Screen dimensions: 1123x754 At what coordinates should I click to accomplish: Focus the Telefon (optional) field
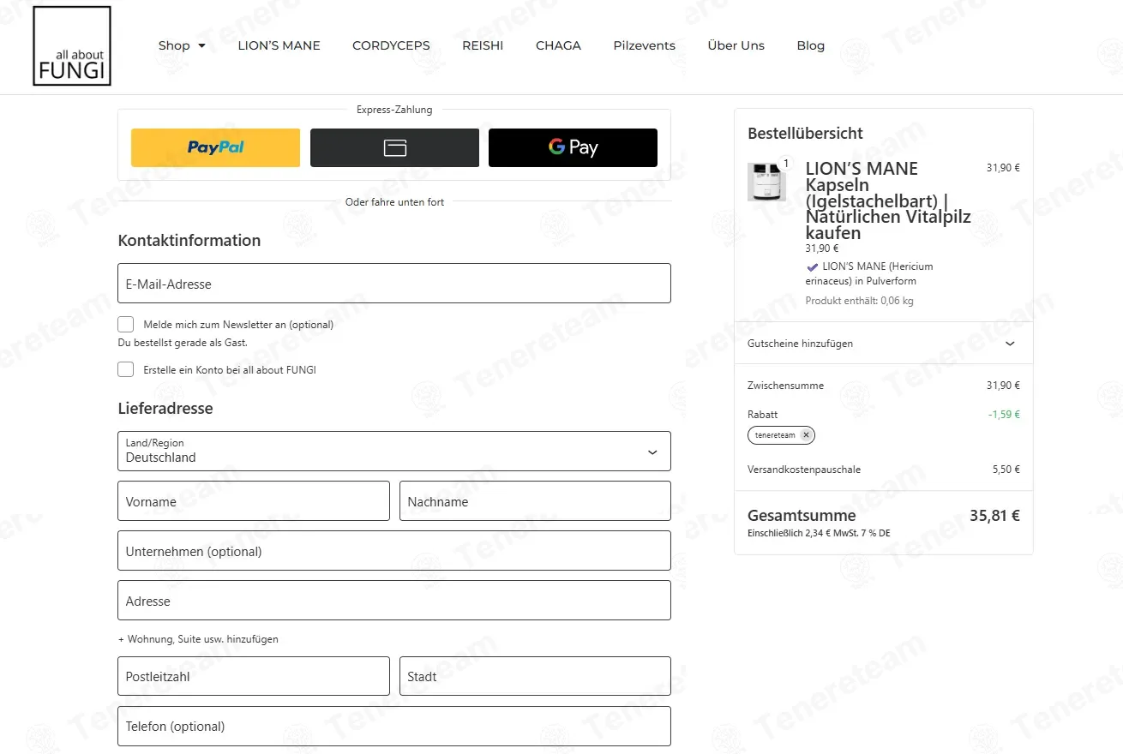point(394,726)
